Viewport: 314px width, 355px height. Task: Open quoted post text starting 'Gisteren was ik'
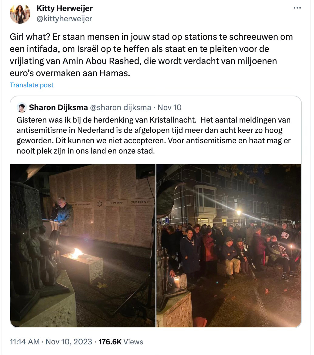(x=154, y=135)
